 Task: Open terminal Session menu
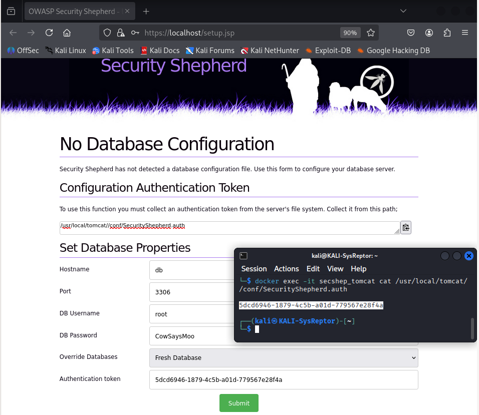[x=254, y=269]
